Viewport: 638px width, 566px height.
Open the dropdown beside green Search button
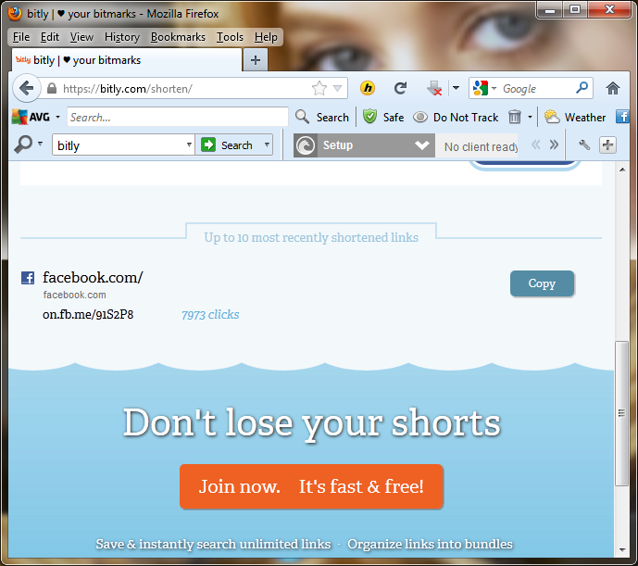(x=267, y=145)
